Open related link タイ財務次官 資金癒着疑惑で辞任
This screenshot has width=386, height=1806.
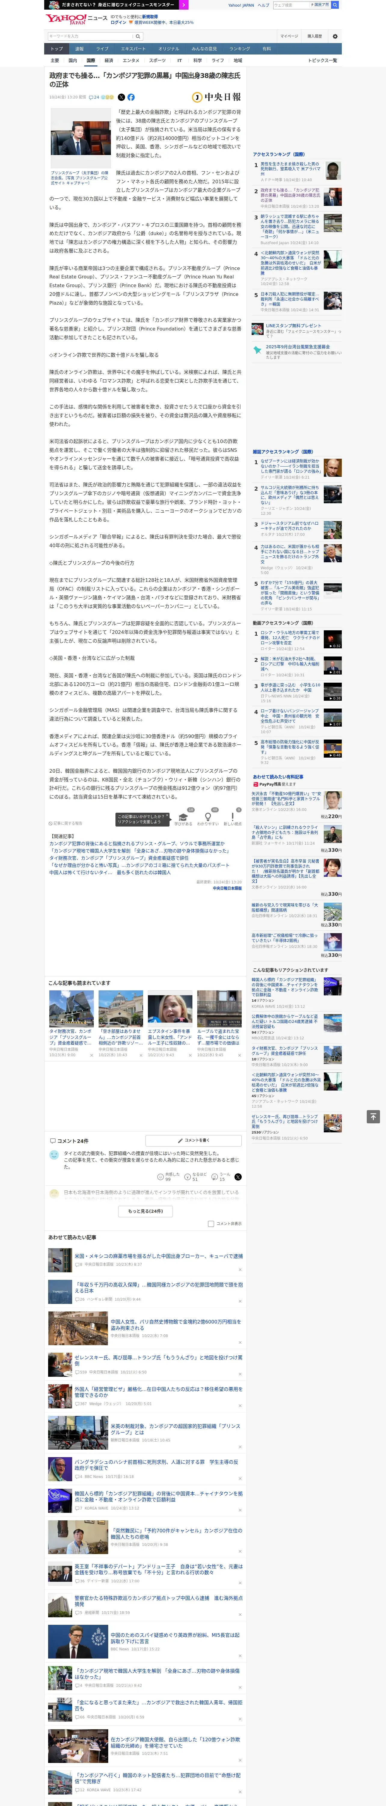pyautogui.click(x=118, y=858)
